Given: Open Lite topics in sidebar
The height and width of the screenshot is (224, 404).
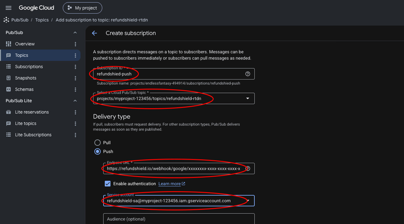Looking at the screenshot, I should tap(26, 123).
